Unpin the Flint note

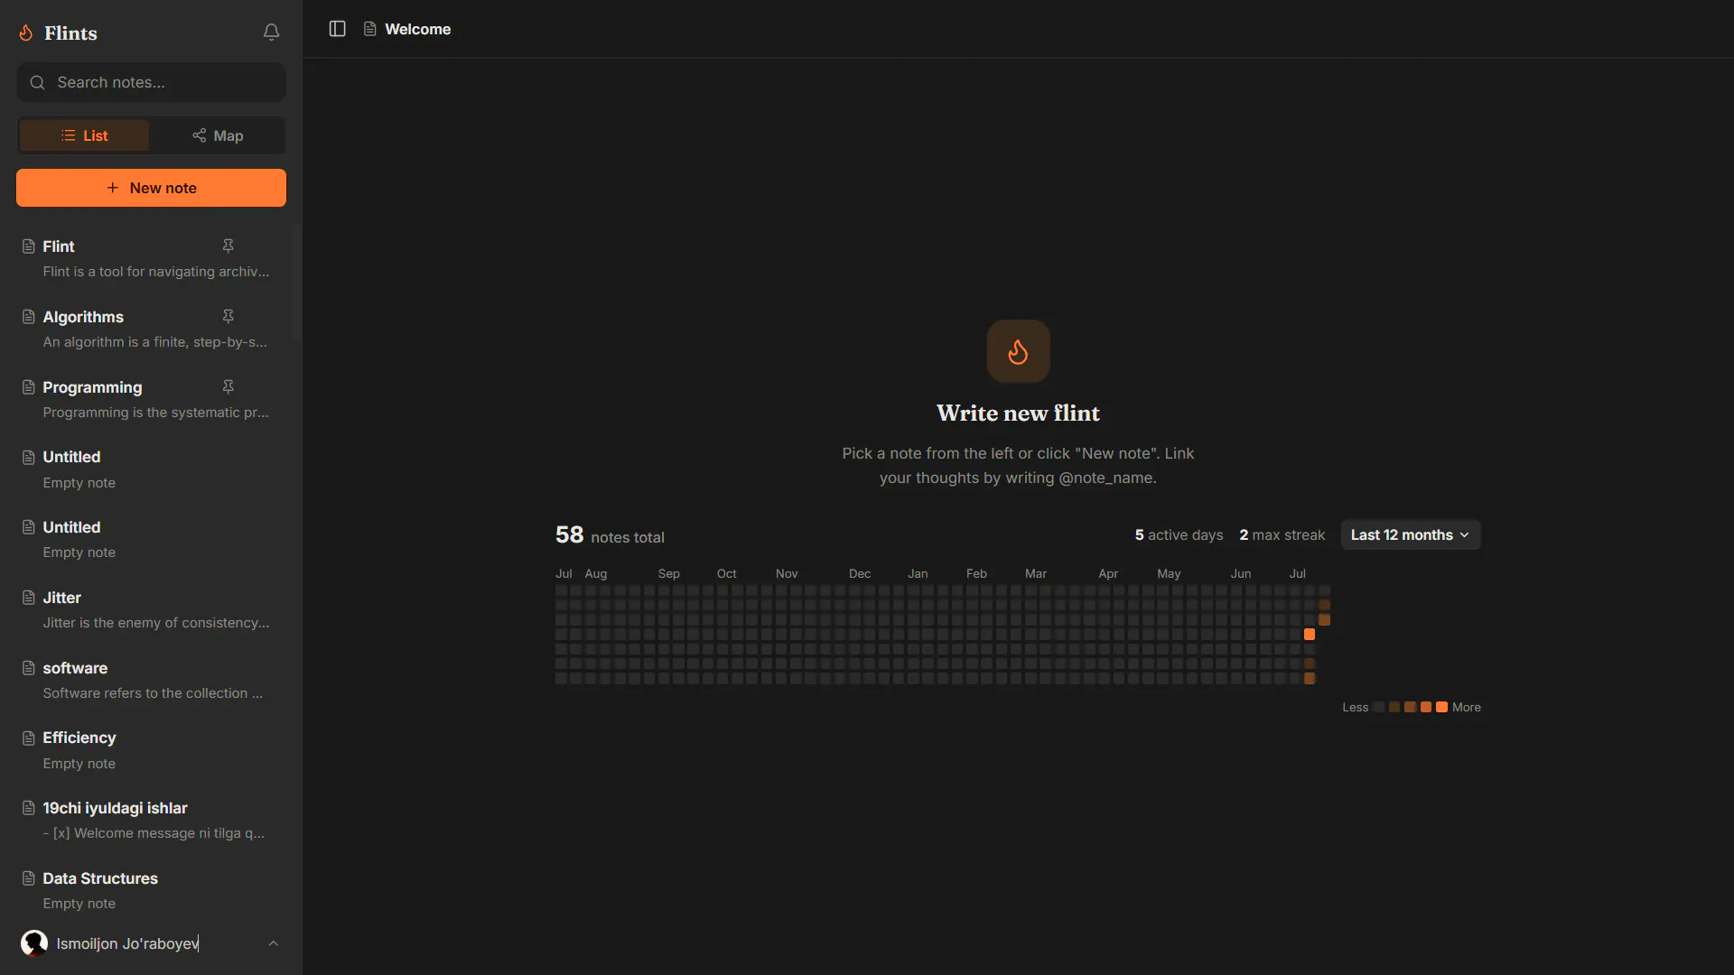(228, 246)
